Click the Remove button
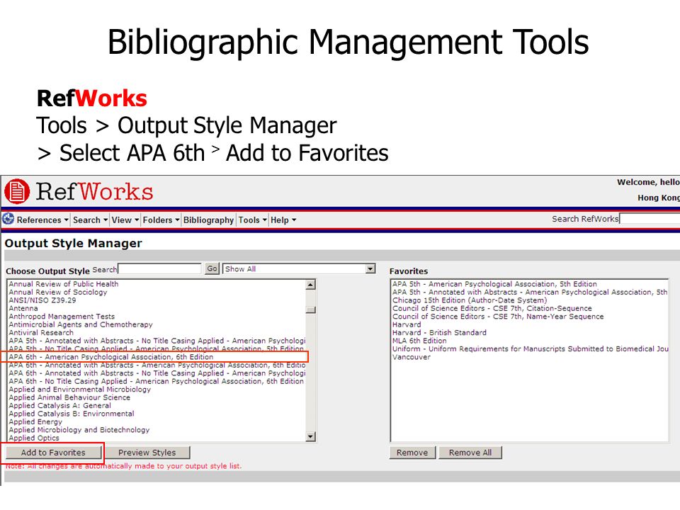The image size is (680, 510). point(412,453)
